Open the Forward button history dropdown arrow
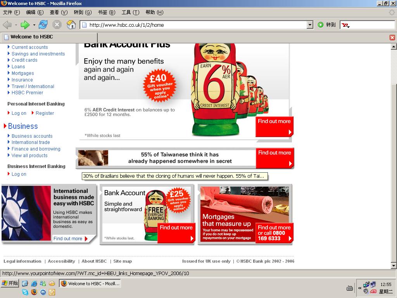This screenshot has width=397, height=298. [x=34, y=25]
